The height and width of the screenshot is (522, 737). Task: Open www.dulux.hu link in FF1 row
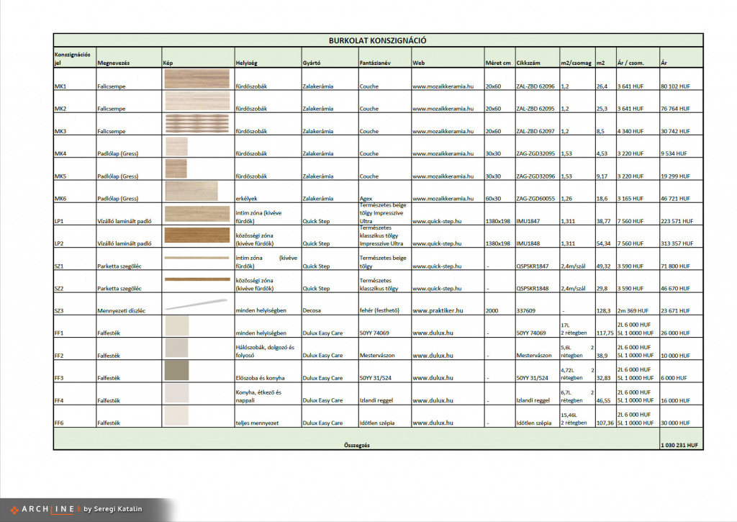point(433,333)
